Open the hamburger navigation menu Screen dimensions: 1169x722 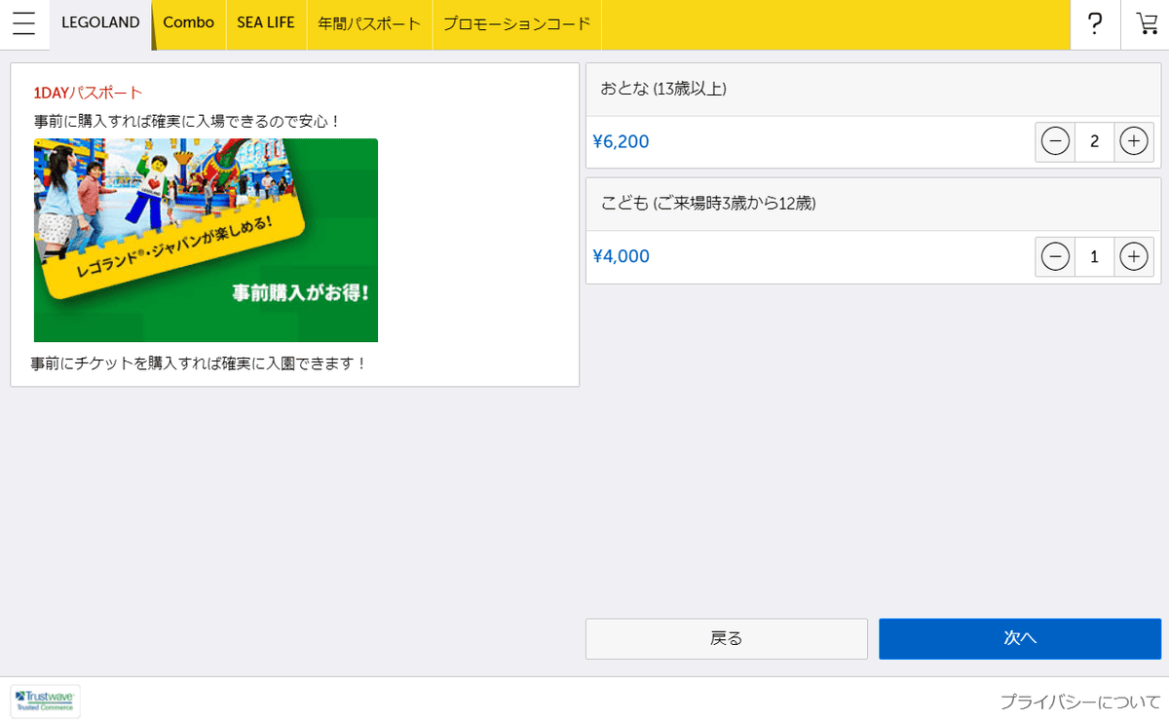click(24, 24)
